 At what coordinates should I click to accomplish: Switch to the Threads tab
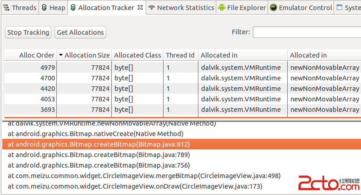coord(20,8)
